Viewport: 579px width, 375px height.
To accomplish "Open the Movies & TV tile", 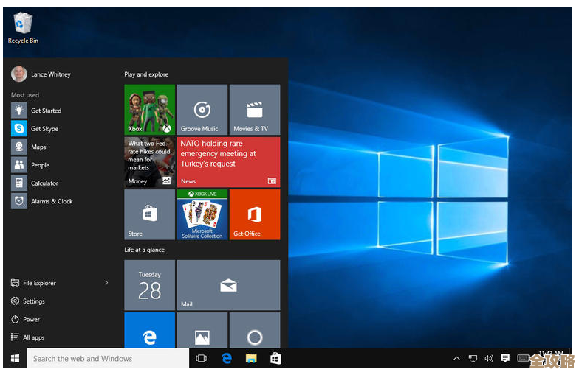I will pos(255,110).
